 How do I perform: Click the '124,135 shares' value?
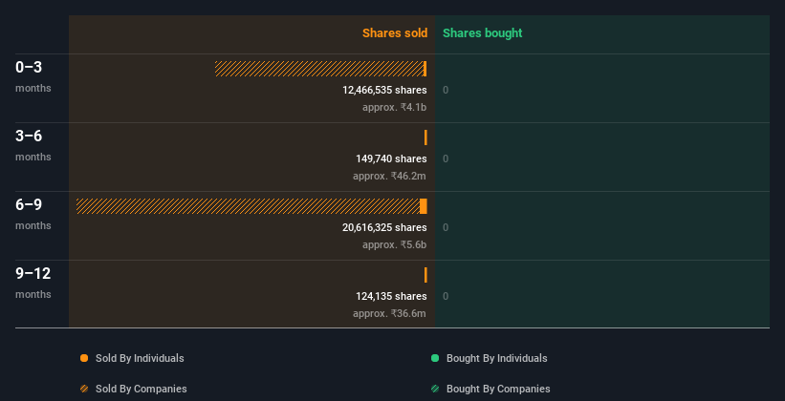[x=391, y=297]
